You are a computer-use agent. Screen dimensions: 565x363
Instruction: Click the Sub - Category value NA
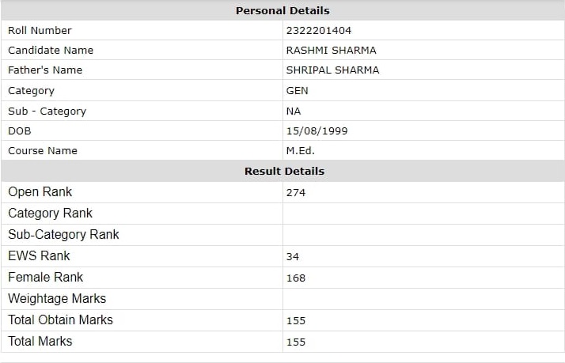tap(294, 112)
